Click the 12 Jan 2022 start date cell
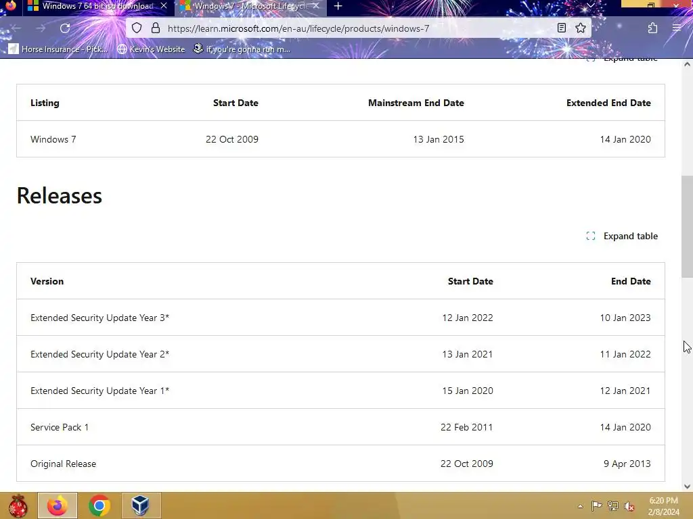Viewport: 693px width, 519px height. click(x=468, y=318)
